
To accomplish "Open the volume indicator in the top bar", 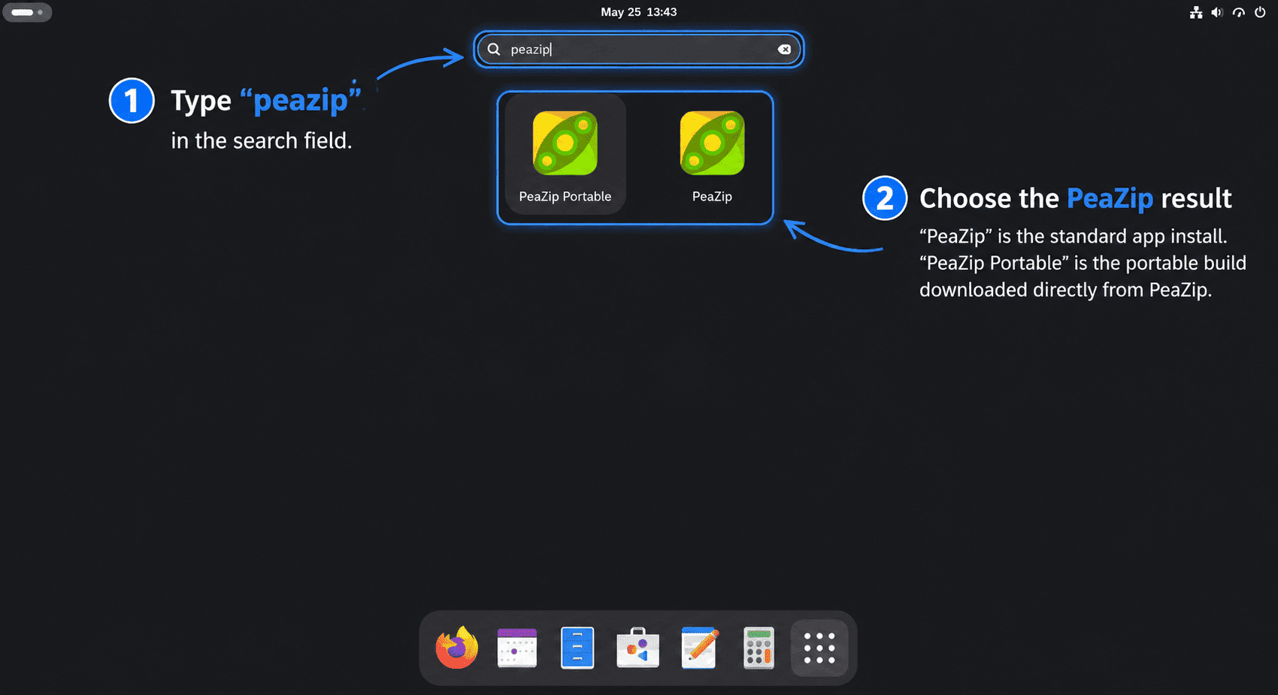I will pyautogui.click(x=1217, y=12).
